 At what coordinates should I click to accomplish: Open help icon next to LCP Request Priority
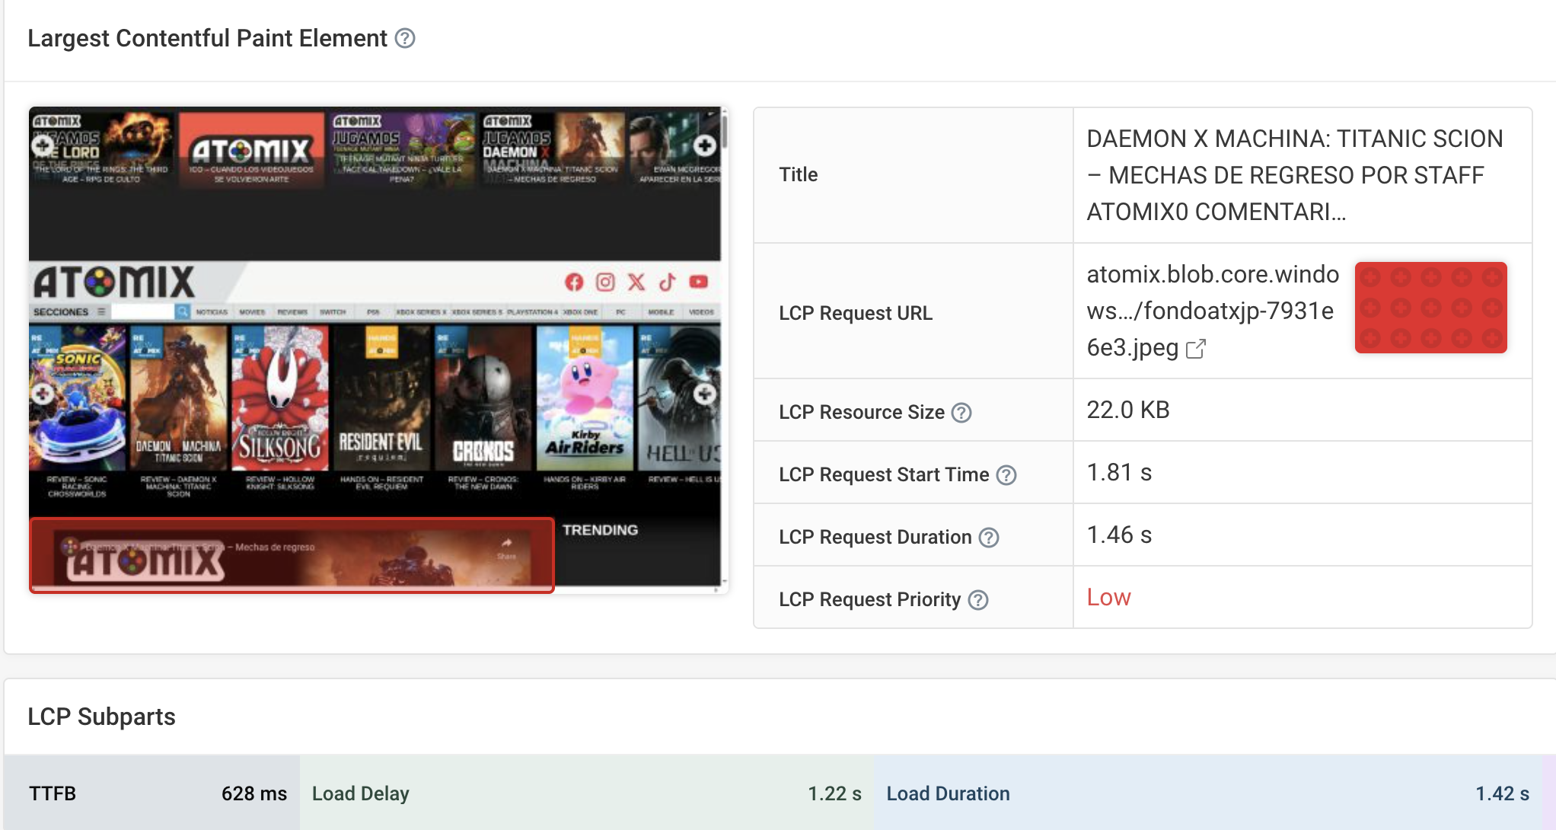tap(978, 600)
